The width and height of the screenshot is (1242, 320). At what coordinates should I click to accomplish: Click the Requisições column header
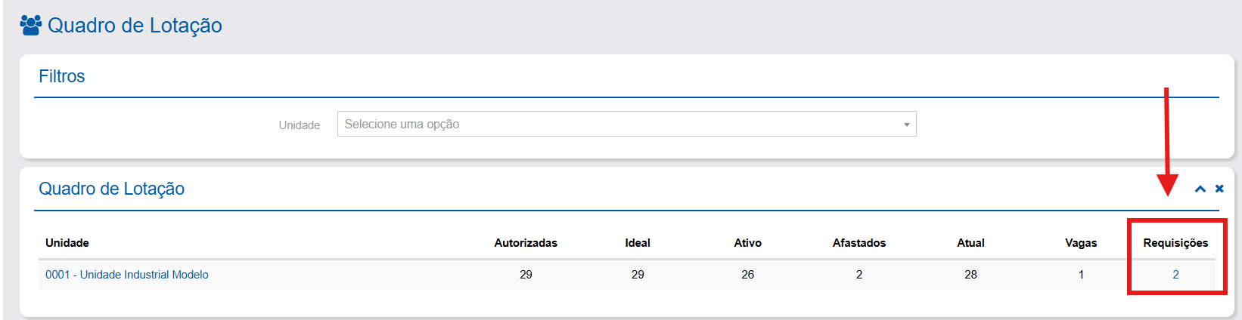(1175, 243)
